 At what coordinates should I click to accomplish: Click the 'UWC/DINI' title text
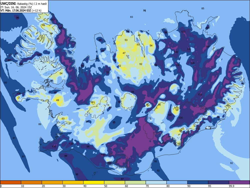pos(8,4)
